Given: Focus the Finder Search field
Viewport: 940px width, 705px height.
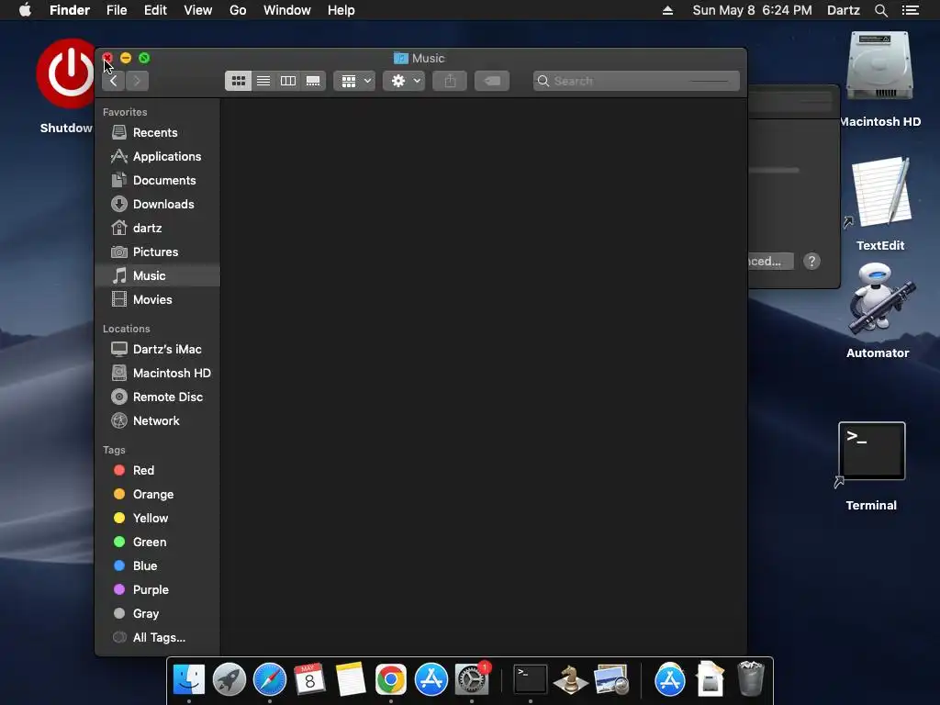Looking at the screenshot, I should click(x=636, y=81).
